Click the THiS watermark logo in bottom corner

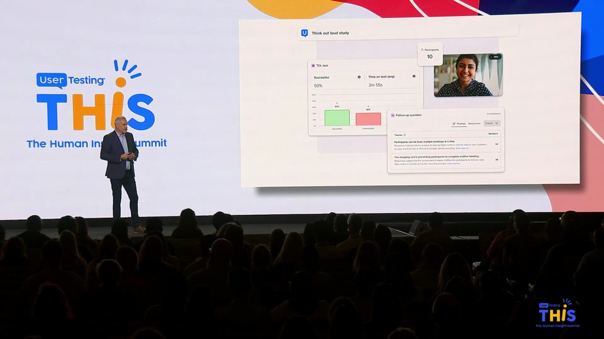coord(557,314)
